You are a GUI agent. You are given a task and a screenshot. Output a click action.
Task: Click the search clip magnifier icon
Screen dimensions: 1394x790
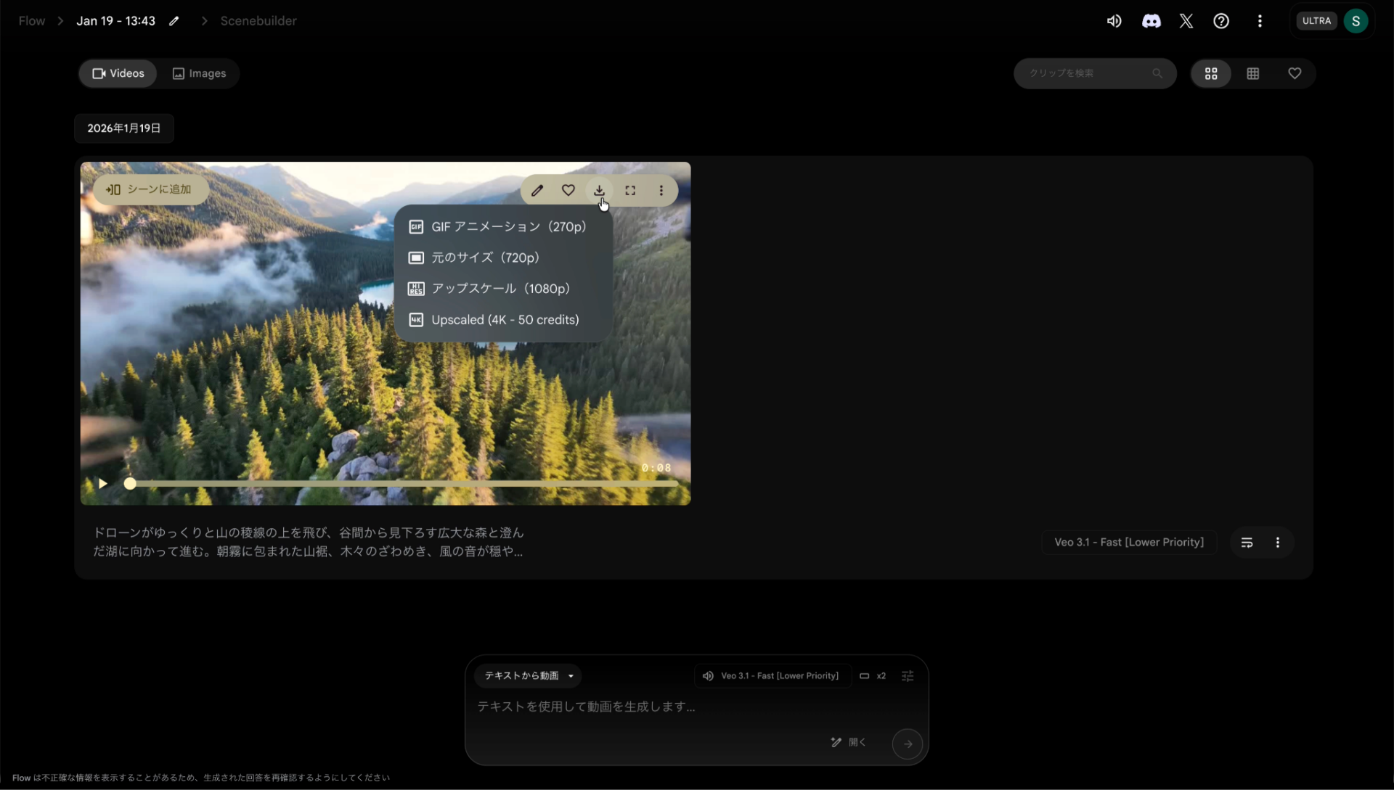[x=1157, y=73]
